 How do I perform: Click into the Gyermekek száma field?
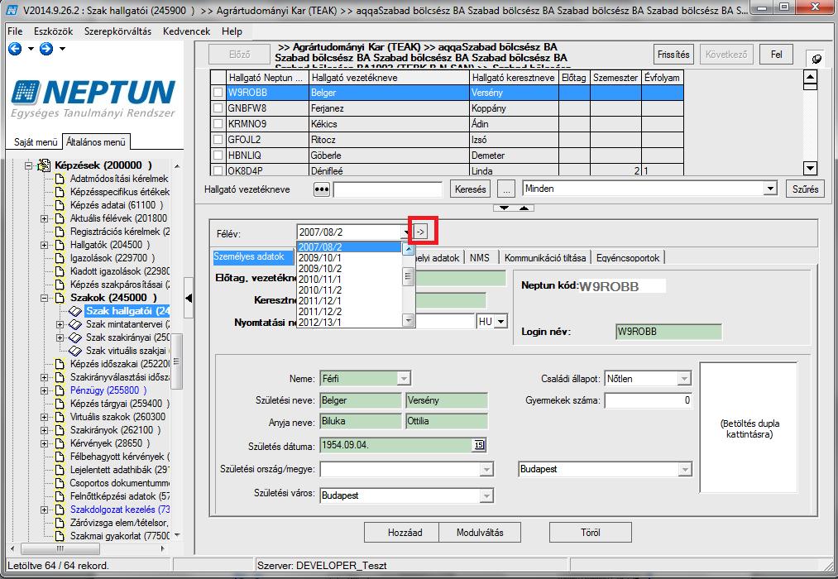[649, 400]
